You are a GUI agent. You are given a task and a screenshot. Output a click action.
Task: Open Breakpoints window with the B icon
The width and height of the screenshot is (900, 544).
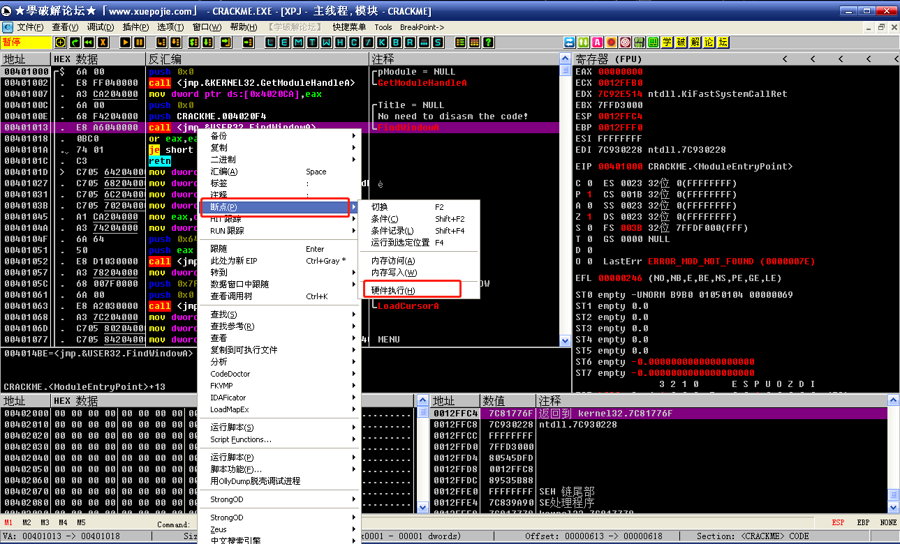click(x=397, y=43)
